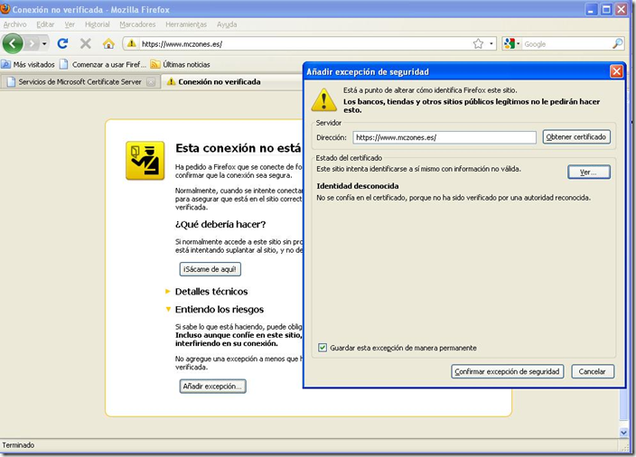
Task: Close the Servicios de Microsoft Certificate Server tab
Action: pos(151,82)
